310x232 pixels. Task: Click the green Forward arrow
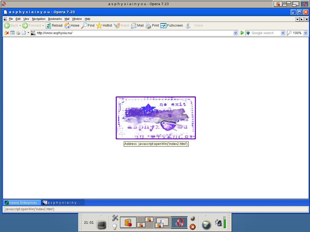25,26
